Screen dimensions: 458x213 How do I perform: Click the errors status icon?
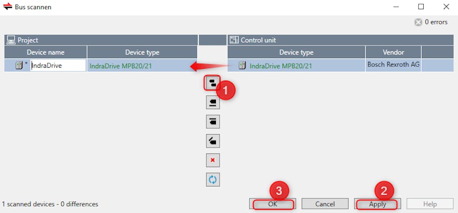click(419, 22)
